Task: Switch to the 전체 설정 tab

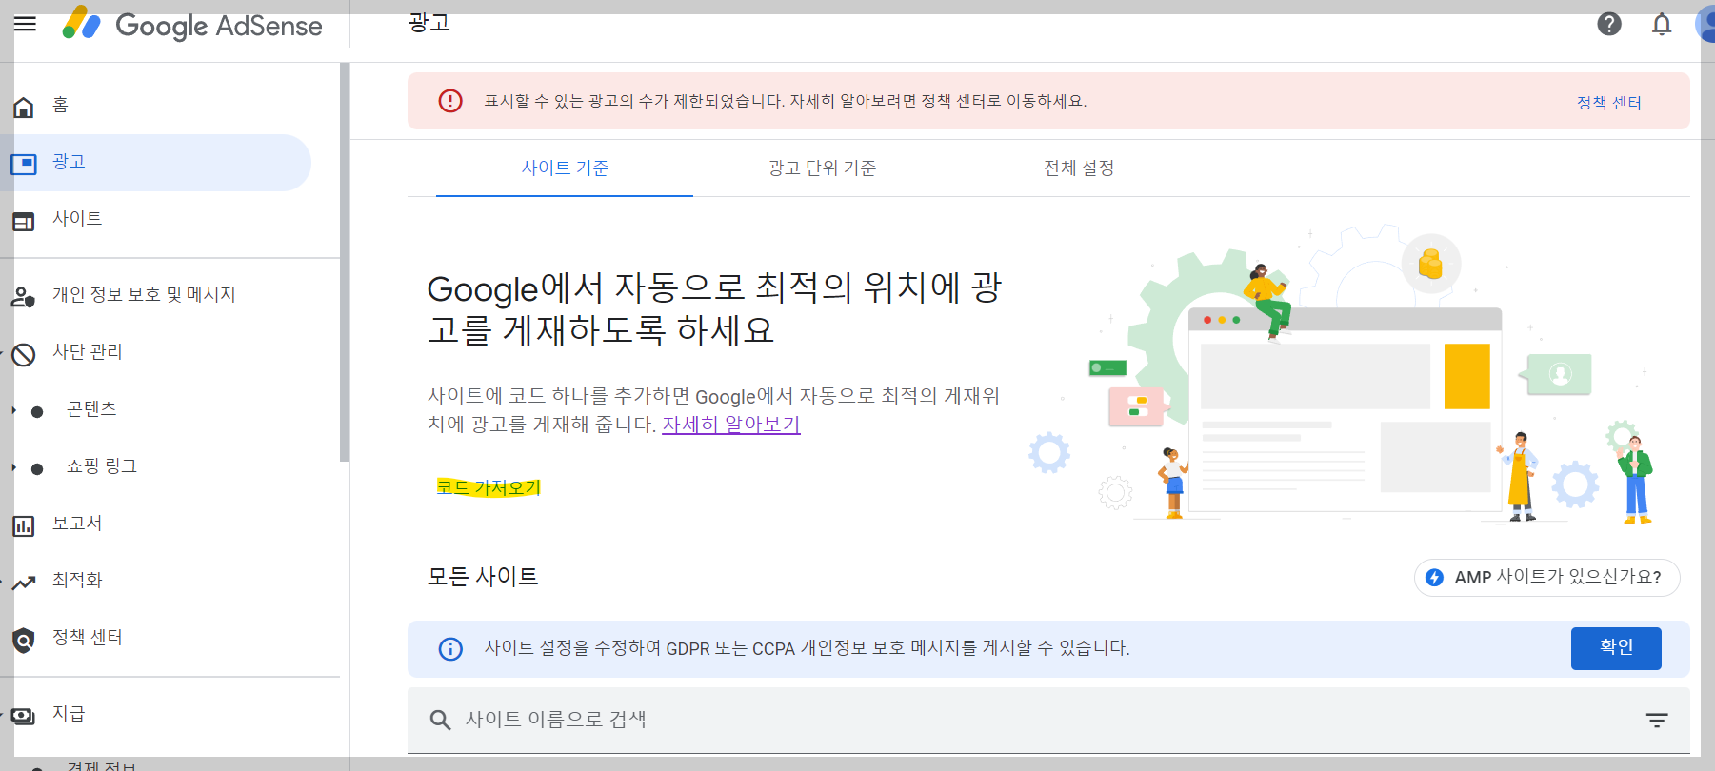Action: [x=1079, y=168]
